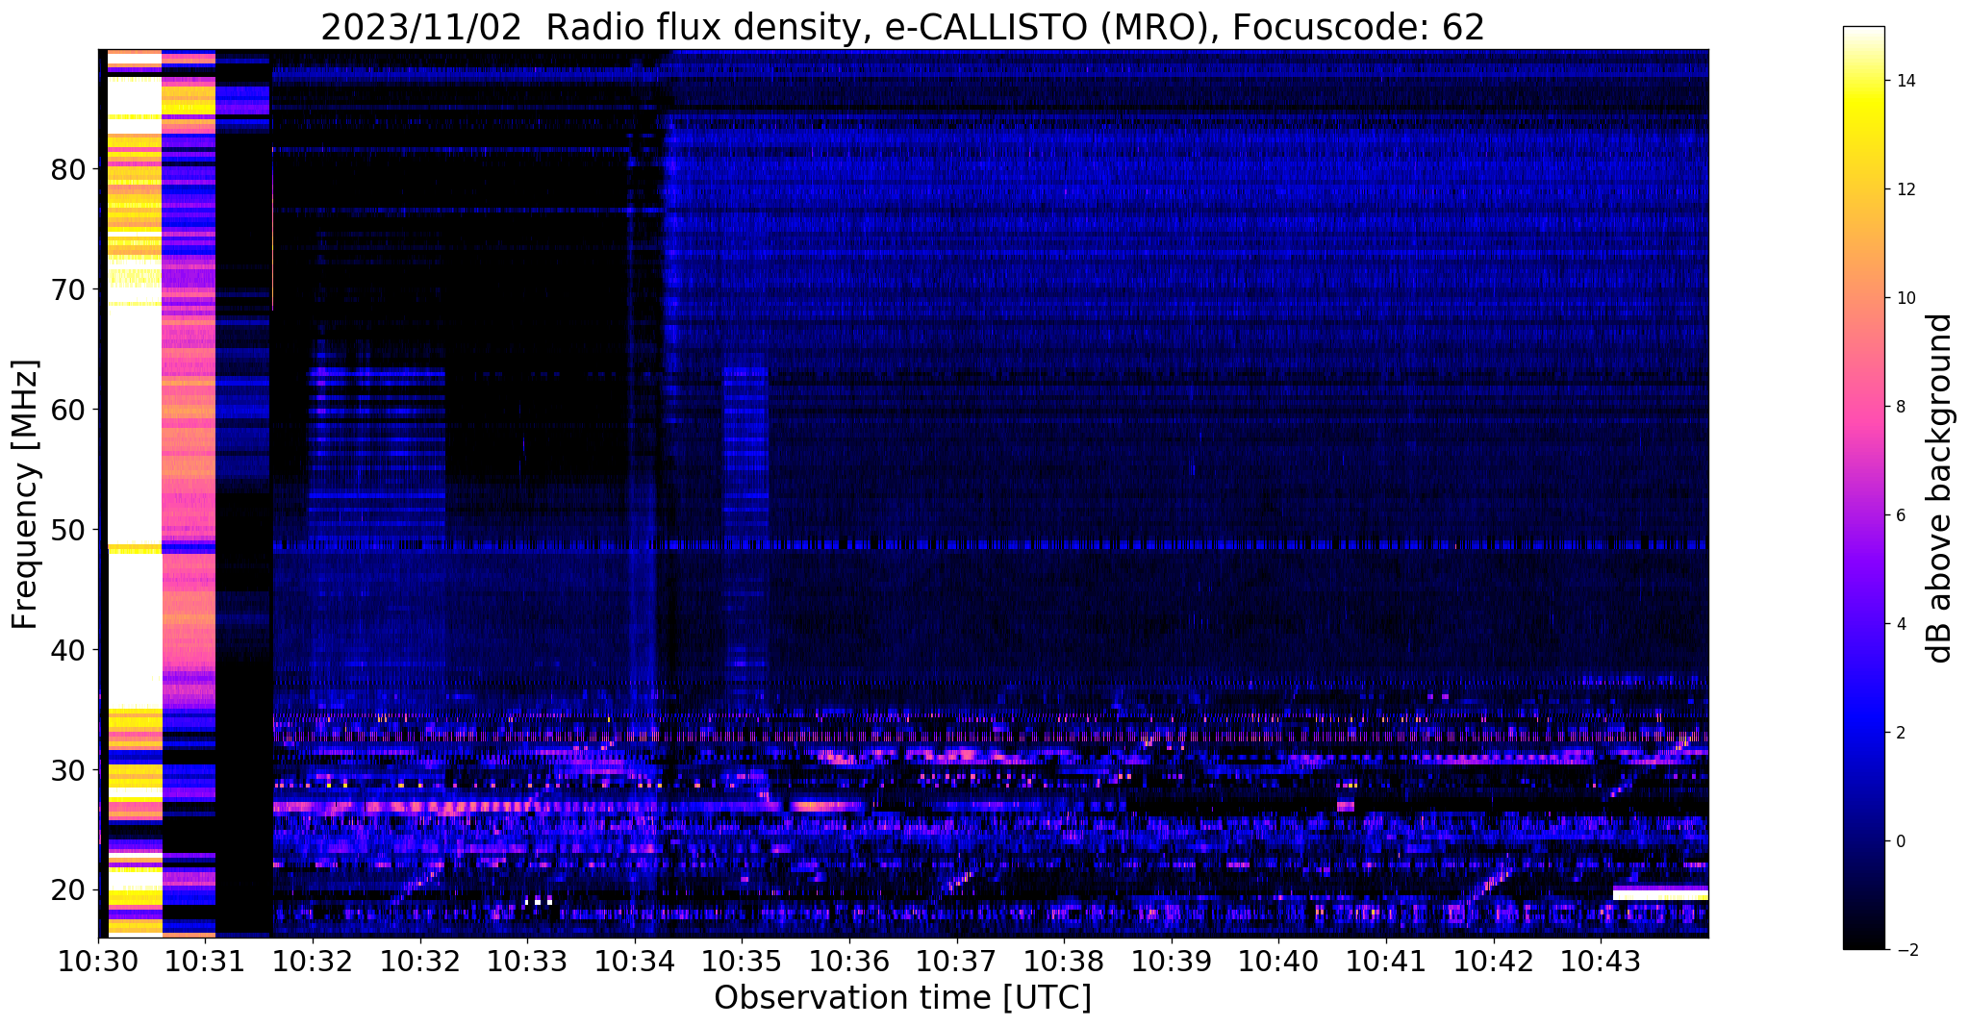The height and width of the screenshot is (1026, 1969).
Task: Click the 10:42 time tick label
Action: [1494, 960]
